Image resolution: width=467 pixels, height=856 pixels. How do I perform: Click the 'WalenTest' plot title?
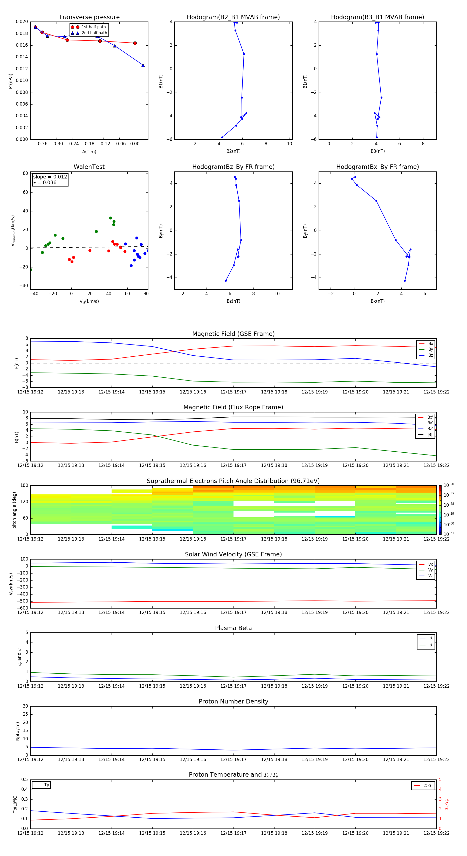click(x=89, y=167)
